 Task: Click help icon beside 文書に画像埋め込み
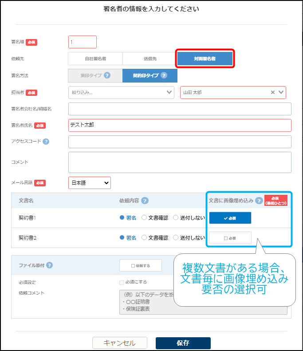coord(259,201)
